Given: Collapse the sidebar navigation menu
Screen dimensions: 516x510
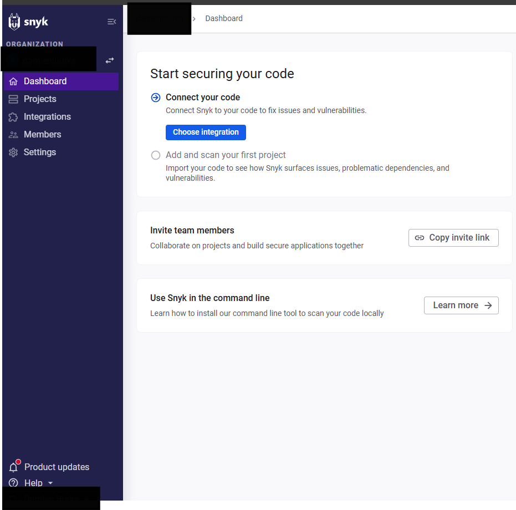Looking at the screenshot, I should coord(111,22).
